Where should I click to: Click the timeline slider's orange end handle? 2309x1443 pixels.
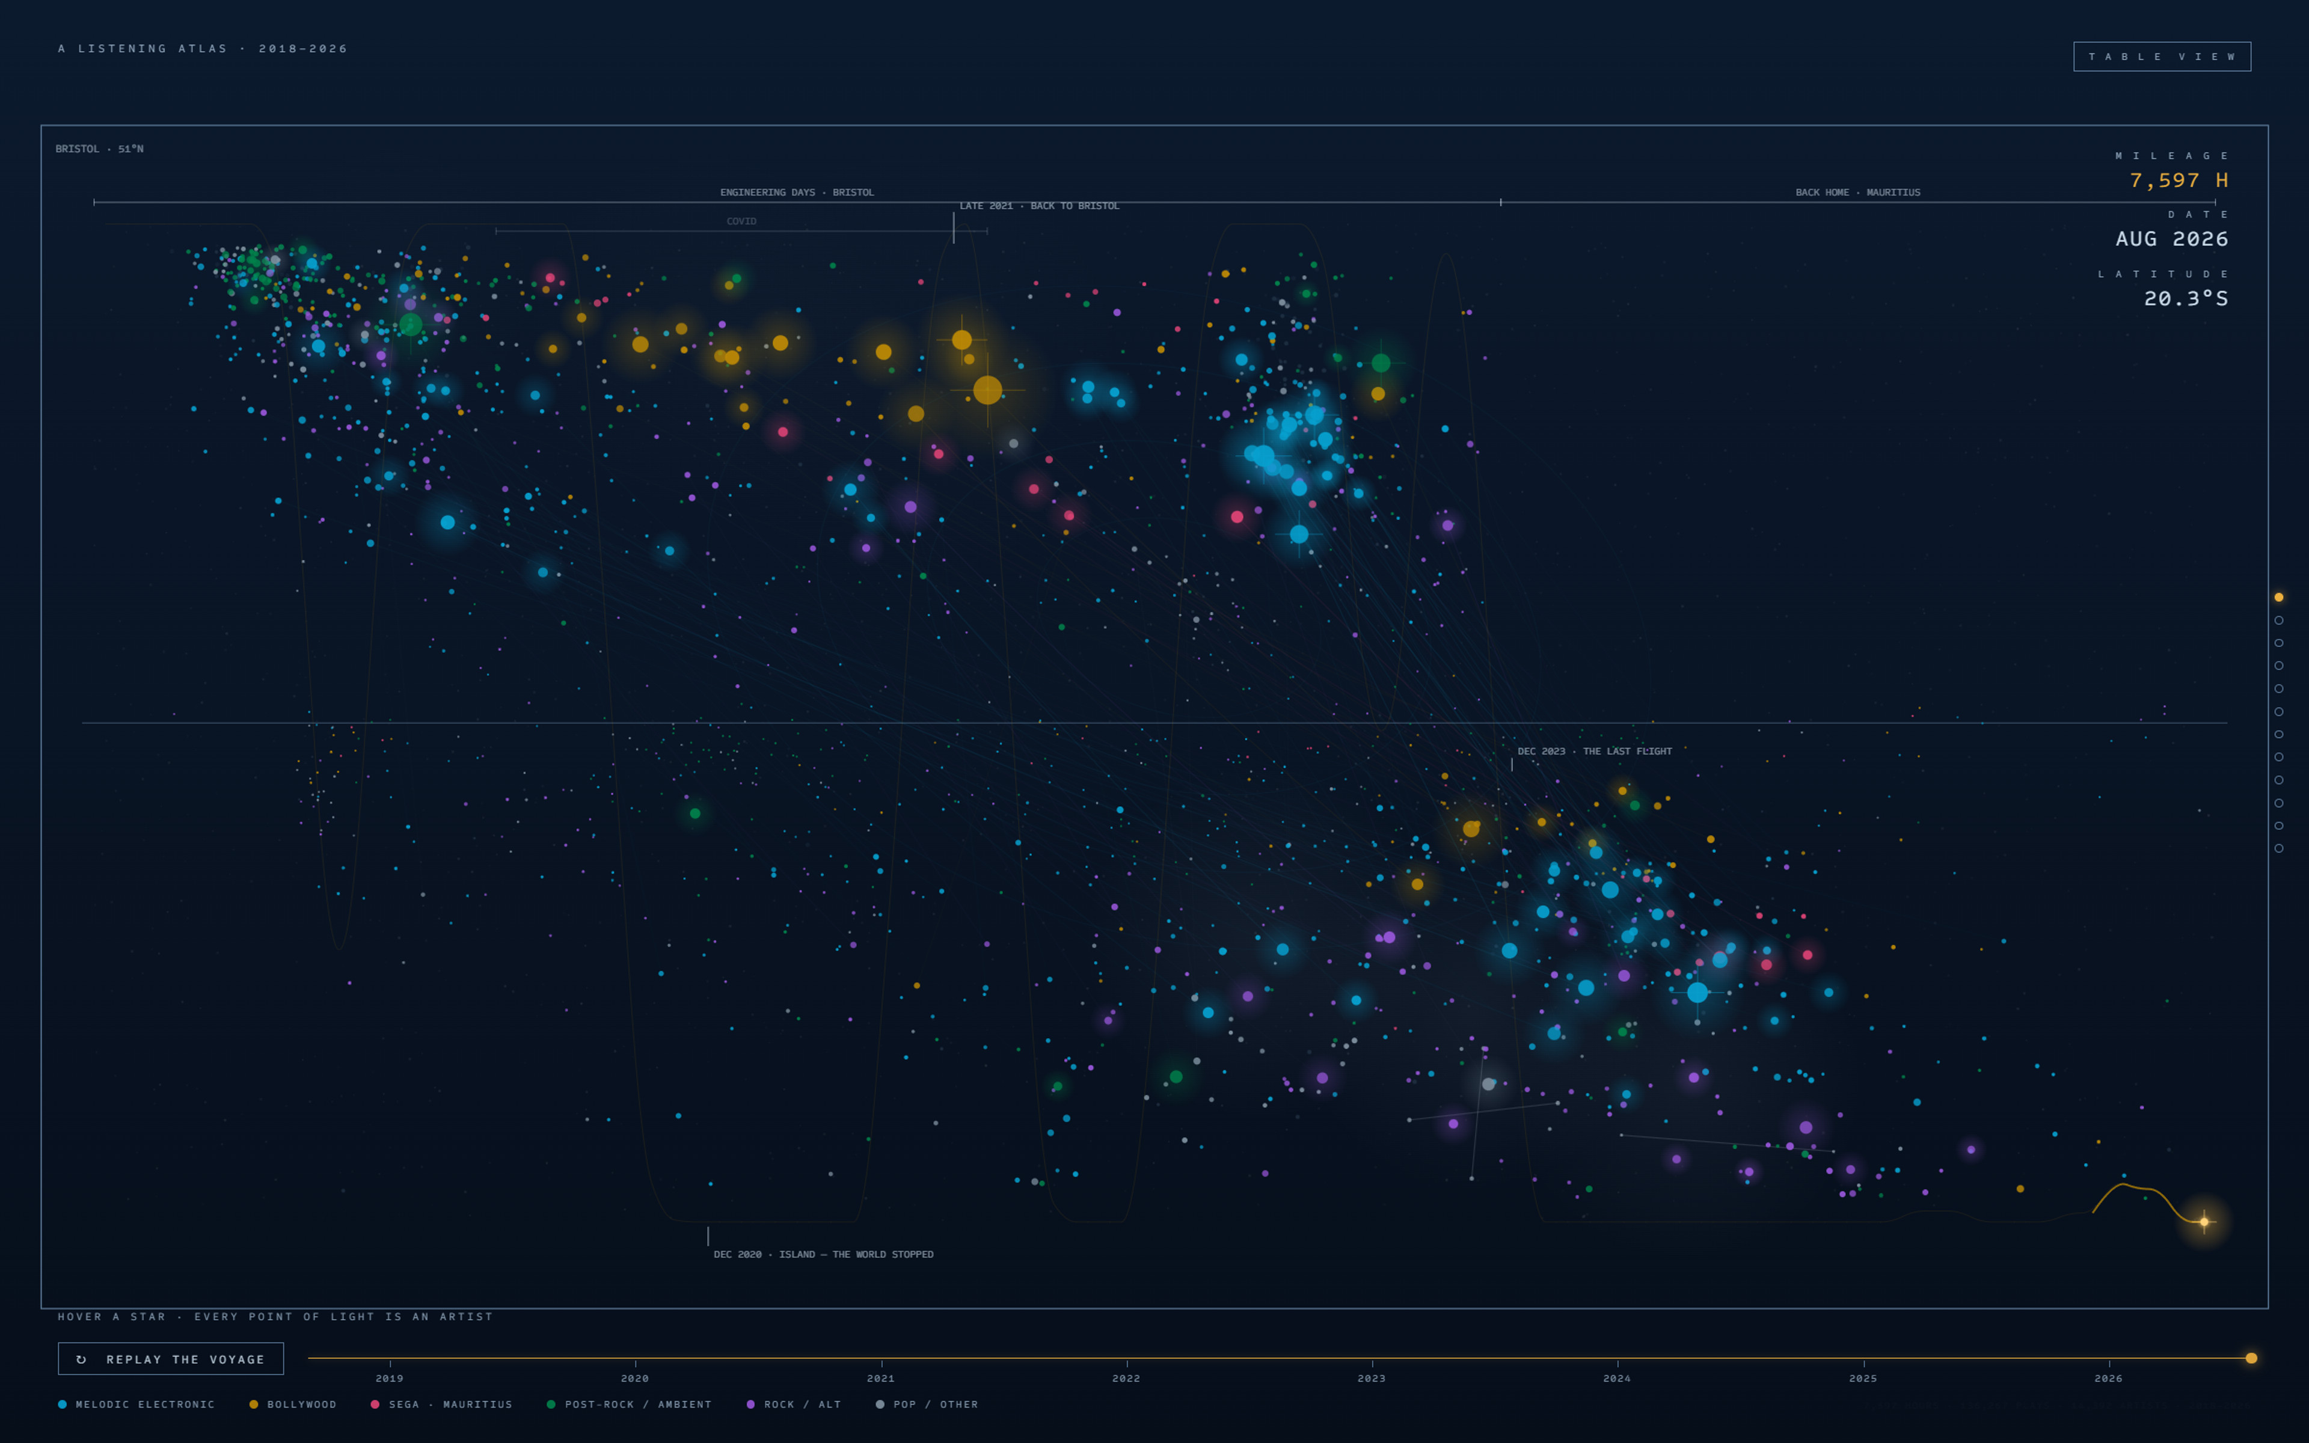click(2251, 1358)
